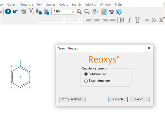The height and width of the screenshot is (117, 165).
Task: Cut selection with scissors icon
Action: (31, 11)
